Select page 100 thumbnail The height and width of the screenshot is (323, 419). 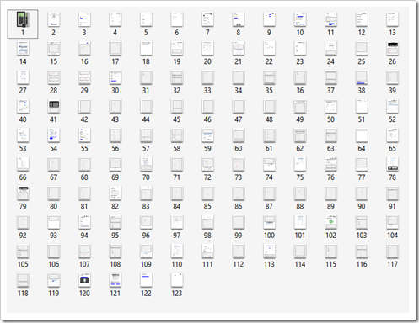269,222
